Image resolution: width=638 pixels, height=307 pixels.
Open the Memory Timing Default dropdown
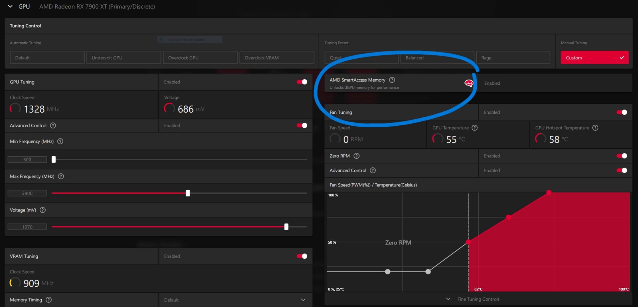235,300
